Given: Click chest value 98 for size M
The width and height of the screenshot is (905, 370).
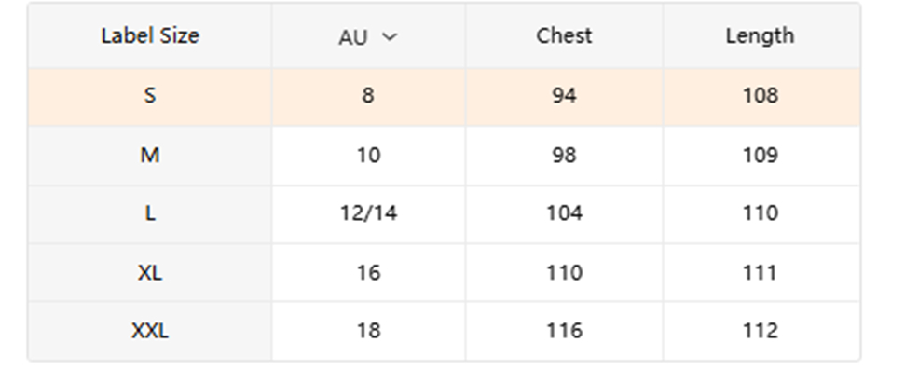Looking at the screenshot, I should coord(564,156).
